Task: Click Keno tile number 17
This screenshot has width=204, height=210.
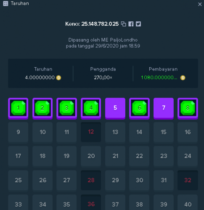Action: (x=18, y=156)
